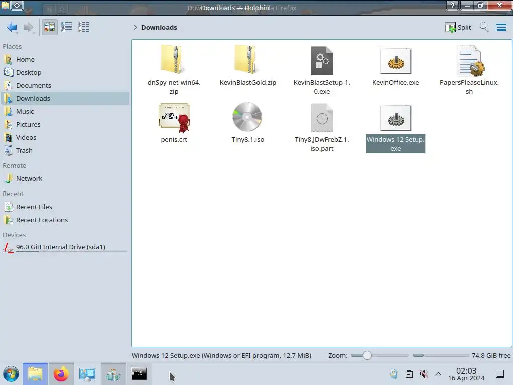Click the muted volume tray icon
Screen dimensions: 513x385
pyautogui.click(x=424, y=374)
